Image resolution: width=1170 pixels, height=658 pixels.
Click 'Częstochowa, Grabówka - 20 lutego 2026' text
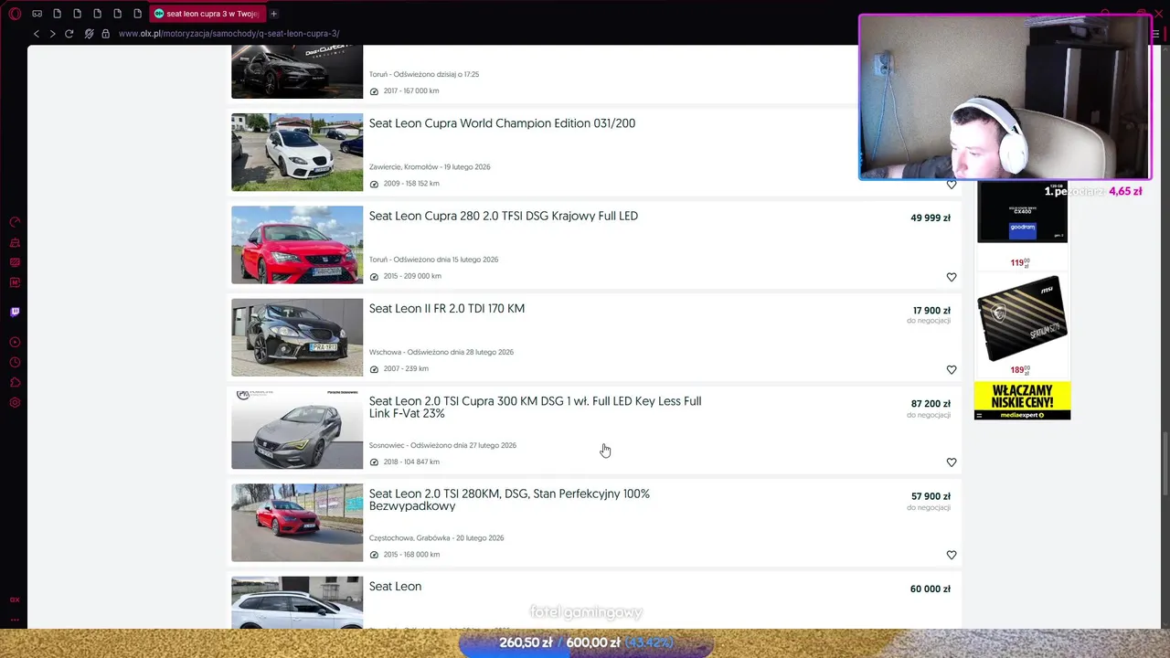[x=436, y=538]
